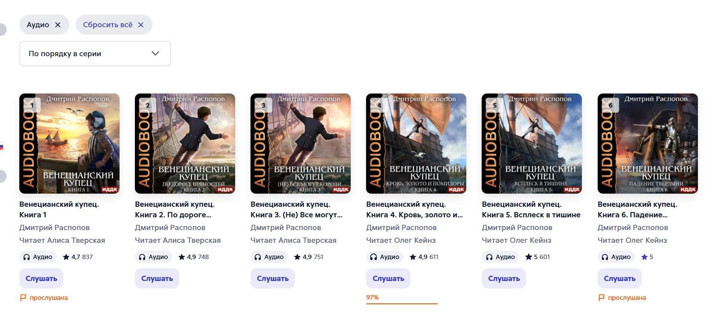Open title link Книга 4. Кровь, золото и…
Image resolution: width=708 pixels, height=335 pixels.
point(414,209)
